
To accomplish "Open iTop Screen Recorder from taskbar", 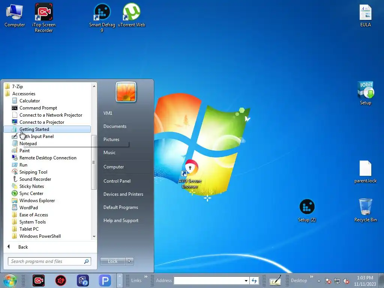I will click(x=39, y=280).
